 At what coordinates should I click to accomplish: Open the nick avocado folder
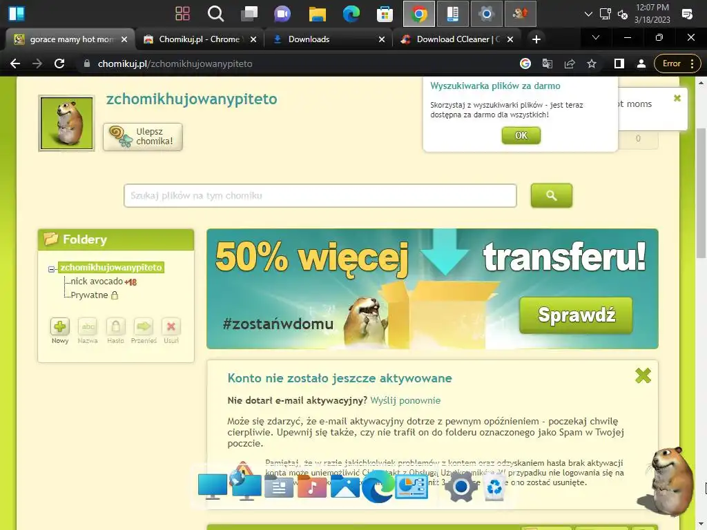click(x=97, y=282)
